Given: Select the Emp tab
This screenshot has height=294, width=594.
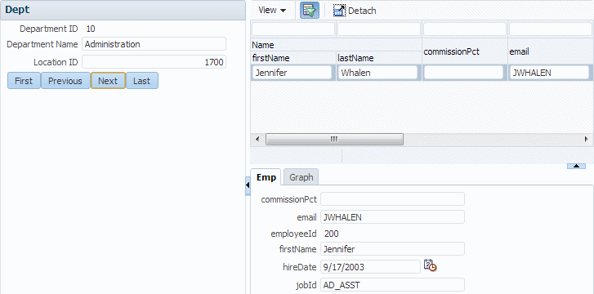Looking at the screenshot, I should pyautogui.click(x=266, y=177).
